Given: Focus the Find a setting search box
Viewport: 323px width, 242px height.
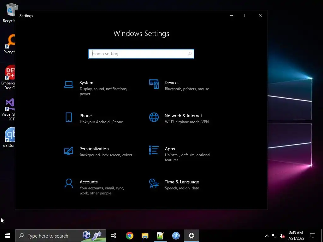Looking at the screenshot, I should 141,54.
